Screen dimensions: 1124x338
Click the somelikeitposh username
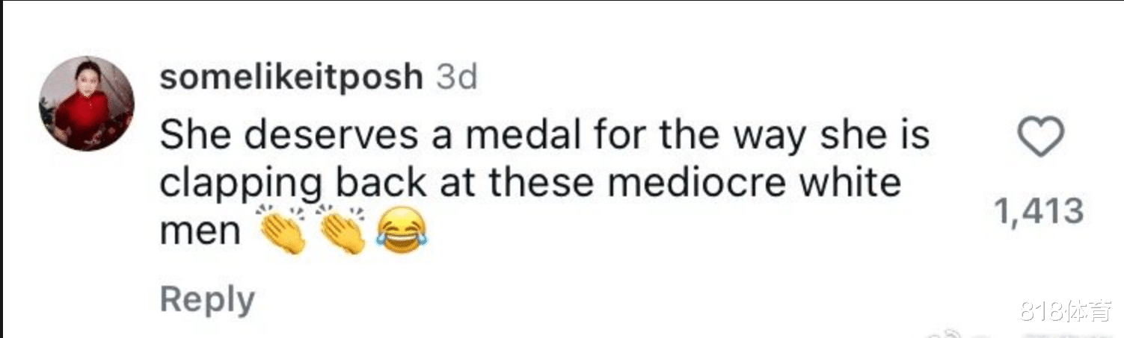pyautogui.click(x=291, y=78)
